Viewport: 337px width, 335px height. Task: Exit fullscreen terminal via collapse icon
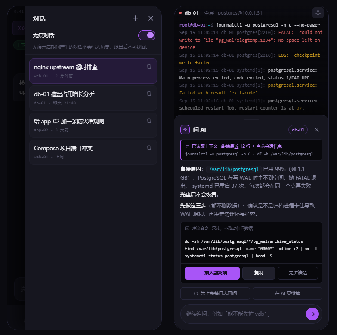tap(318, 13)
